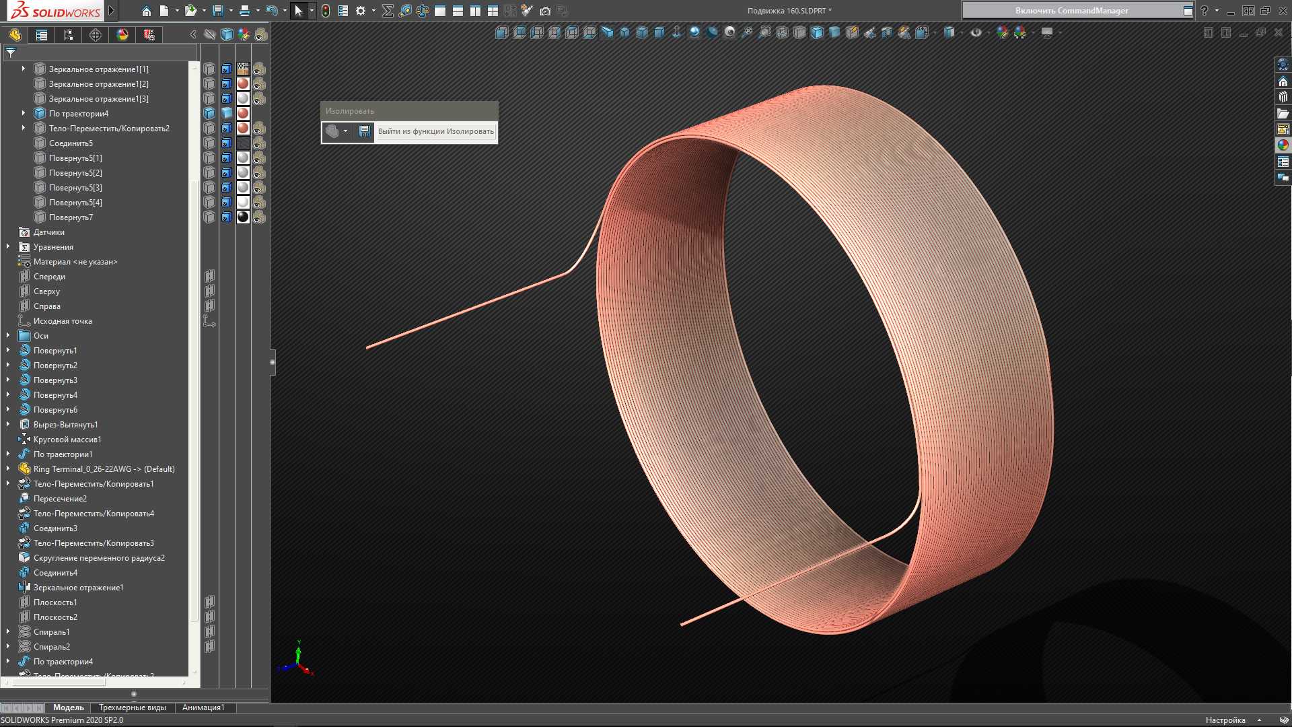The height and width of the screenshot is (727, 1292).
Task: Create a new document with New icon
Action: (x=164, y=11)
